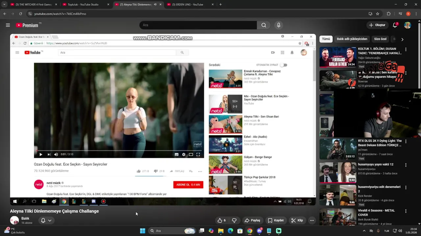
Task: Open Windows Start menu
Action: tap(142, 231)
